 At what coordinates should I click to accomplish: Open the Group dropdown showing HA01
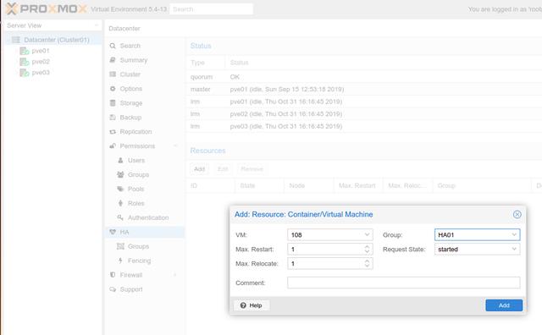pyautogui.click(x=514, y=235)
